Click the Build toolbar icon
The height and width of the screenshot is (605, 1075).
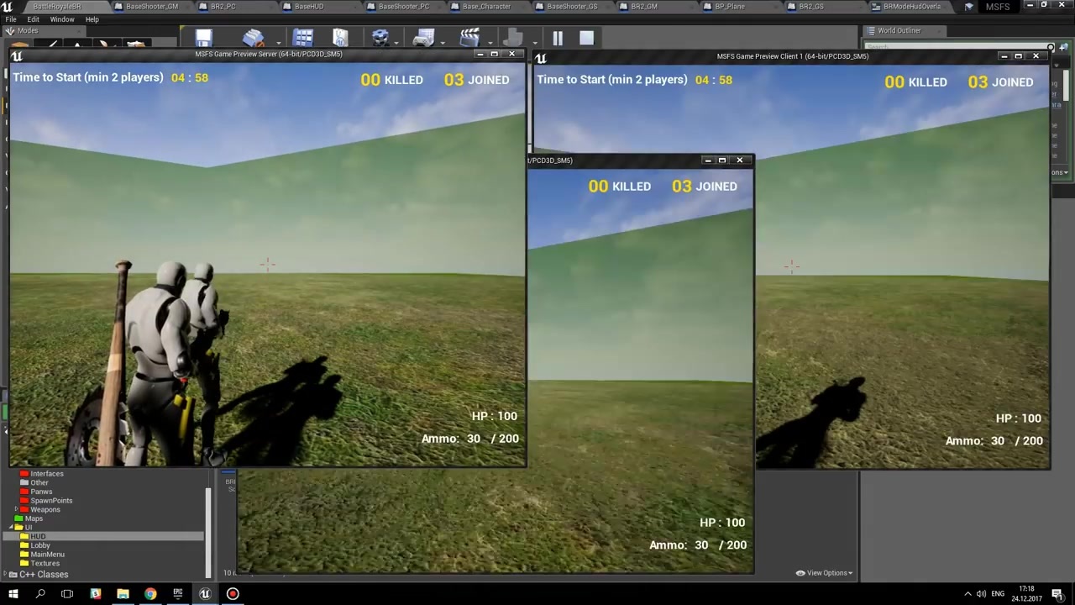513,38
